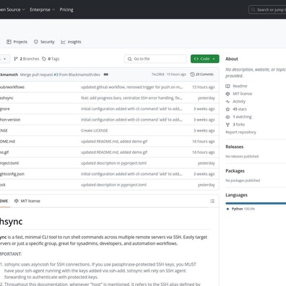Click the fork icon beside 3 forks

[x=227, y=124]
